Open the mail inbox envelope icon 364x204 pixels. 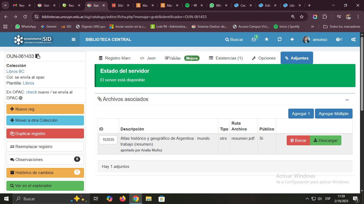[x=254, y=40]
